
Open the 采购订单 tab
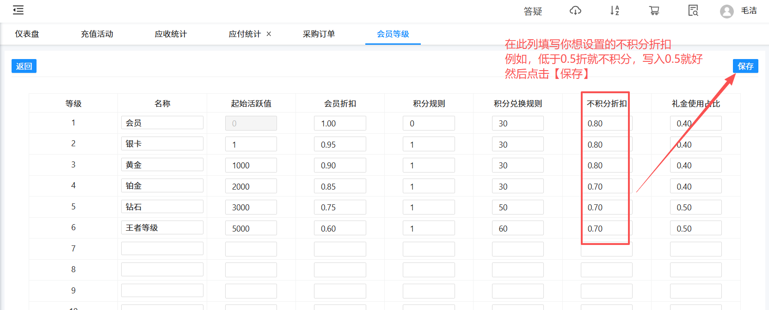(x=319, y=34)
